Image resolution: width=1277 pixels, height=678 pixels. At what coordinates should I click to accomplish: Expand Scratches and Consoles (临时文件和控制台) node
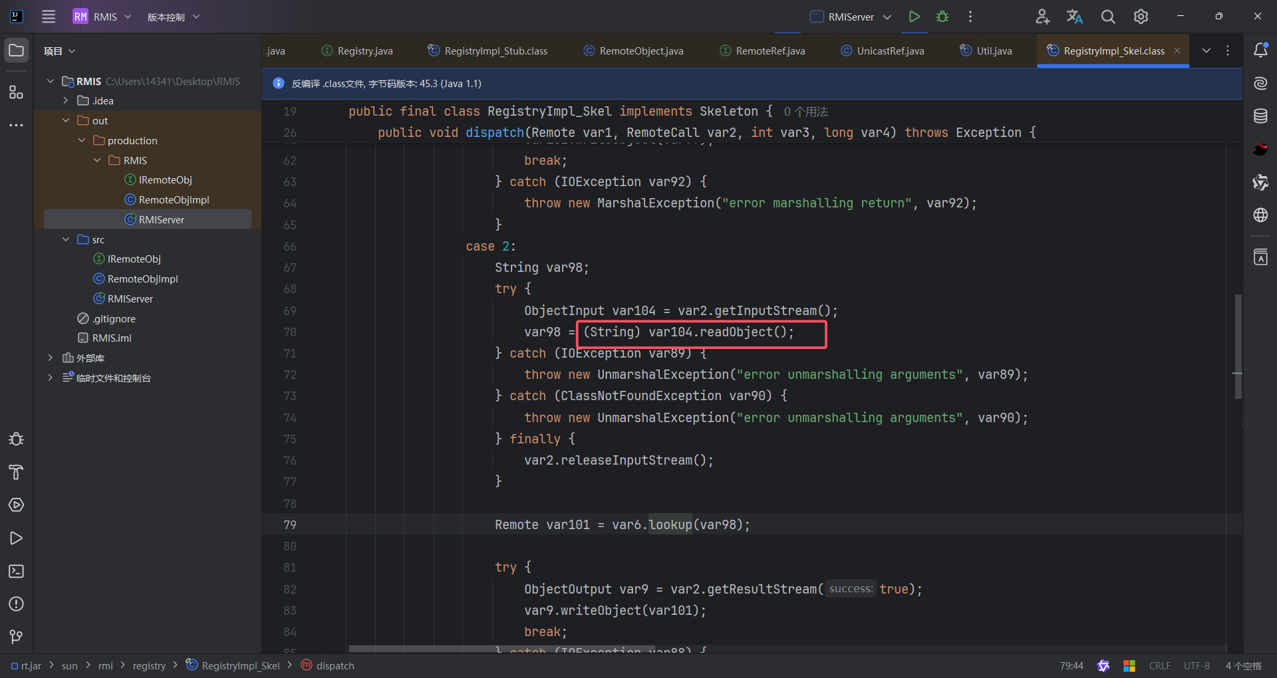click(x=51, y=378)
